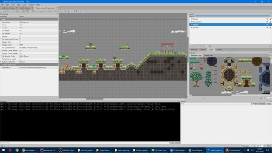Screen dimensions: 272x153
Task: Close the temple_tiles.tsx document tab
Action: tap(32, 8)
